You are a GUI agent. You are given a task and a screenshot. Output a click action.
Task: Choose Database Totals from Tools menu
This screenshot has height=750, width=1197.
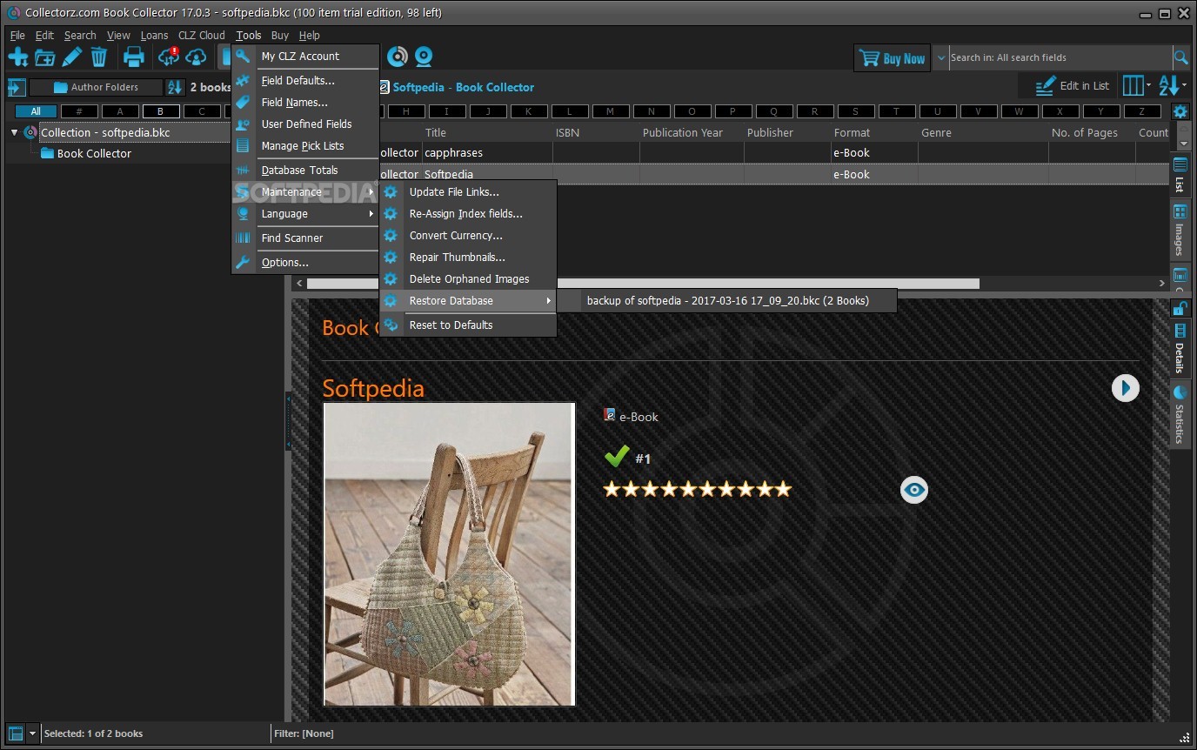(306, 171)
